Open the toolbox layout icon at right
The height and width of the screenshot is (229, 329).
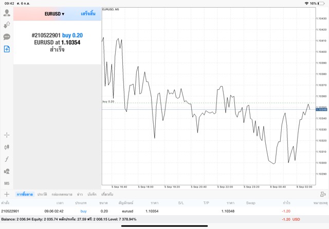(x=323, y=194)
